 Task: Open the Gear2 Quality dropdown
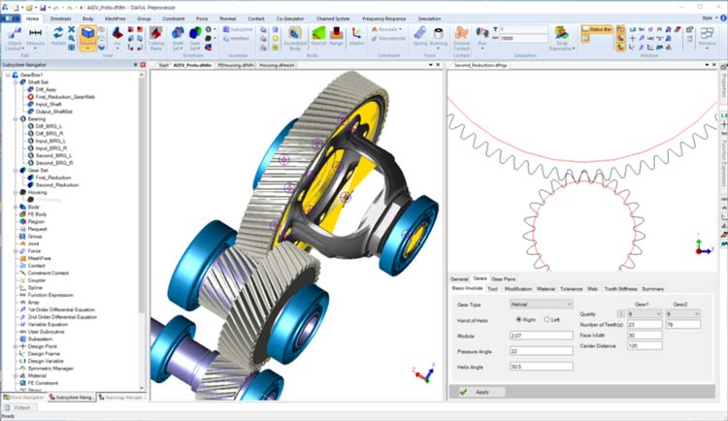(x=683, y=314)
